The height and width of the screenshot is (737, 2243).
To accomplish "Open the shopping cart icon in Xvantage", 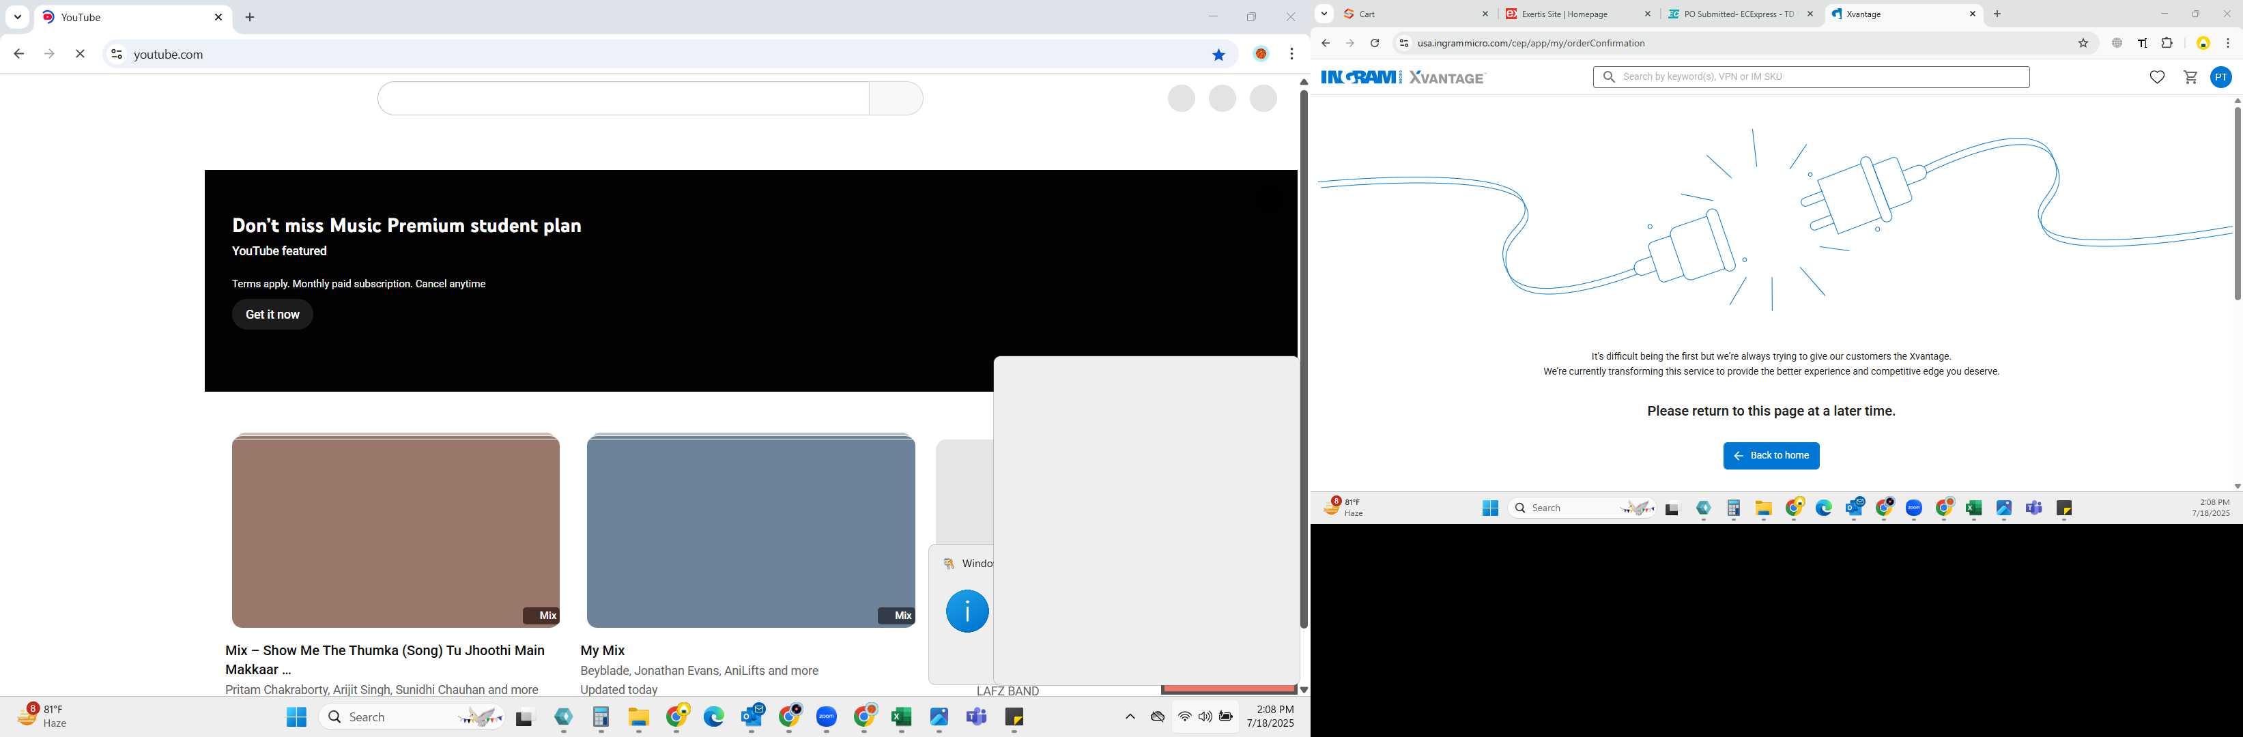I will 2190,77.
